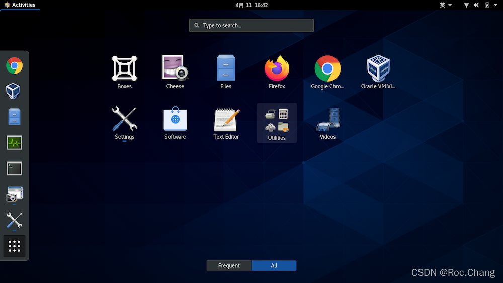Toggle the Show Applications grid button
Image resolution: width=503 pixels, height=283 pixels.
(x=15, y=246)
